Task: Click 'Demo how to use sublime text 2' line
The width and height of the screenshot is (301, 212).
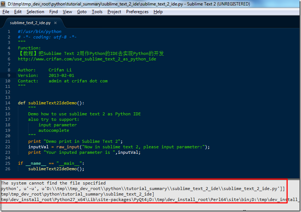Action: click(x=84, y=114)
